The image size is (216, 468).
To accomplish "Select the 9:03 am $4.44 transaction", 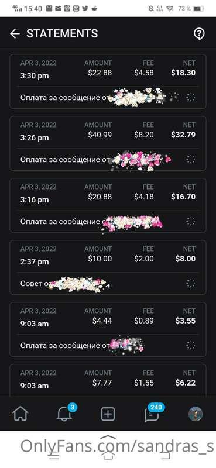I will click(108, 330).
